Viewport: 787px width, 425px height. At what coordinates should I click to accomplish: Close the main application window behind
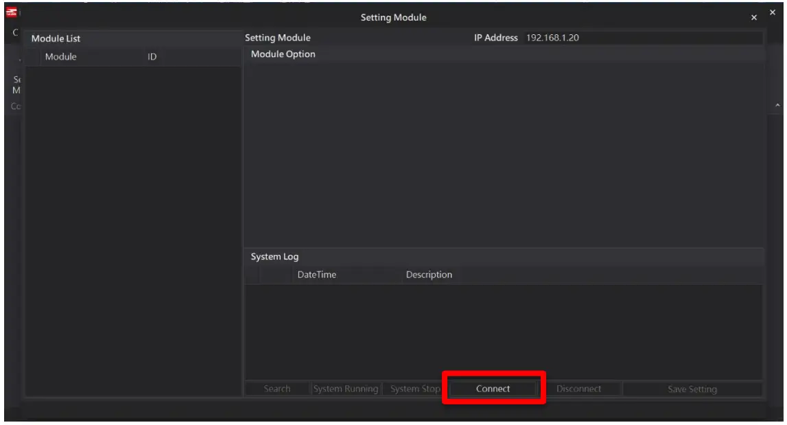[773, 12]
